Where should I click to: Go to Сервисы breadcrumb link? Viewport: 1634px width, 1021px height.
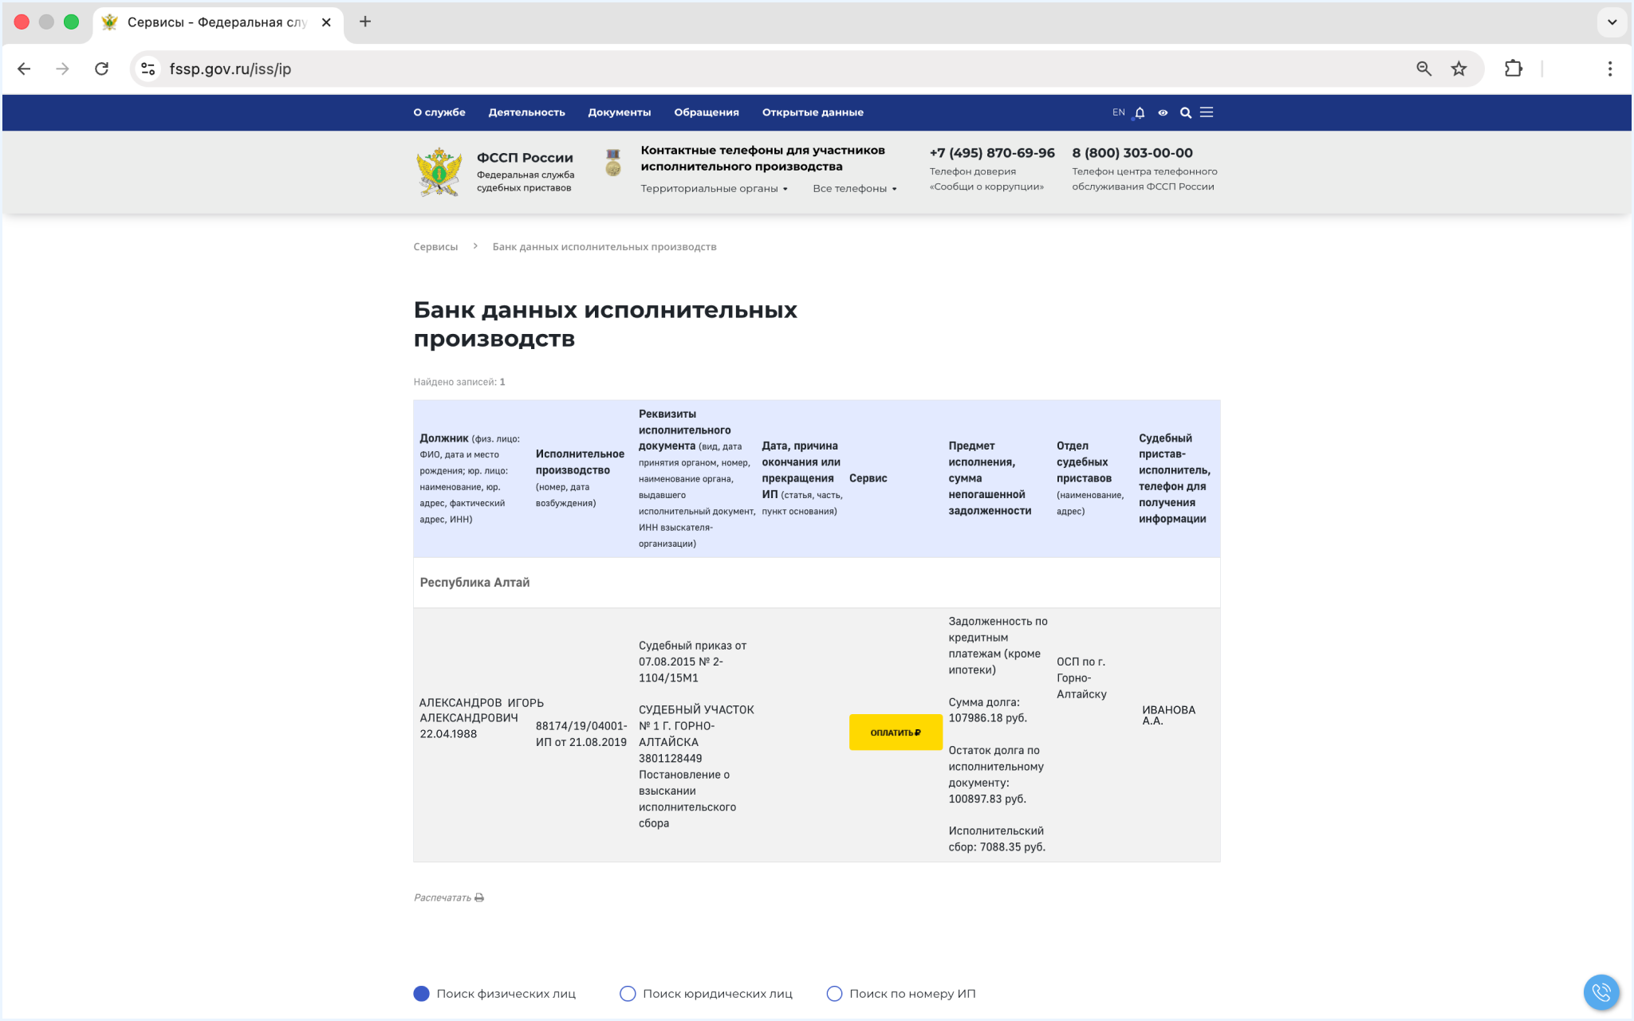(x=435, y=247)
